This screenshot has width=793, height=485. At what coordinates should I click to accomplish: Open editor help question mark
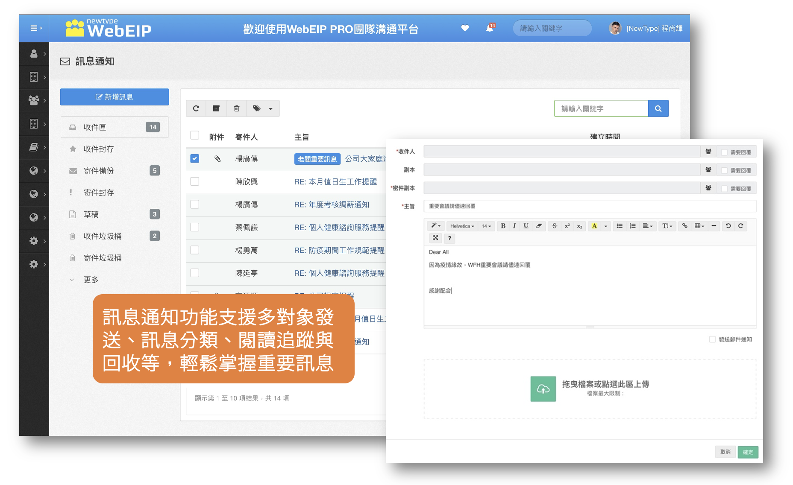(x=449, y=238)
